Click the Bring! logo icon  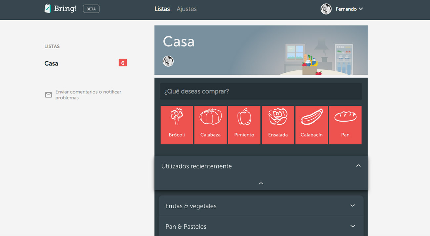pos(48,9)
